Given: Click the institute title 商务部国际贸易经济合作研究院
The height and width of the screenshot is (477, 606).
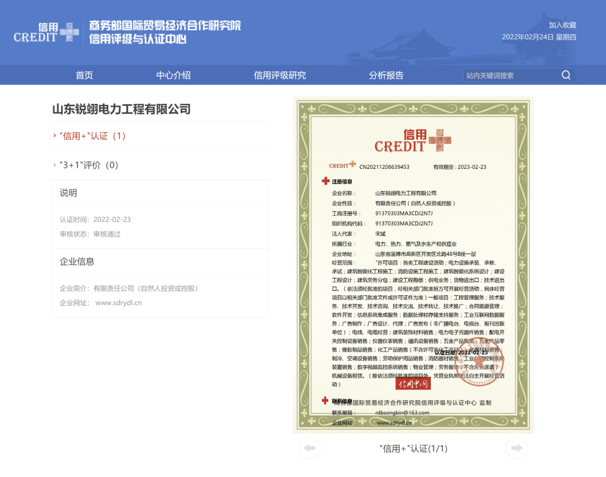Looking at the screenshot, I should tap(165, 25).
